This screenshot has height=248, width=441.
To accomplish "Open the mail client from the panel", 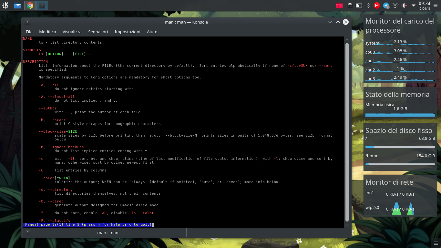I will [x=18, y=5].
